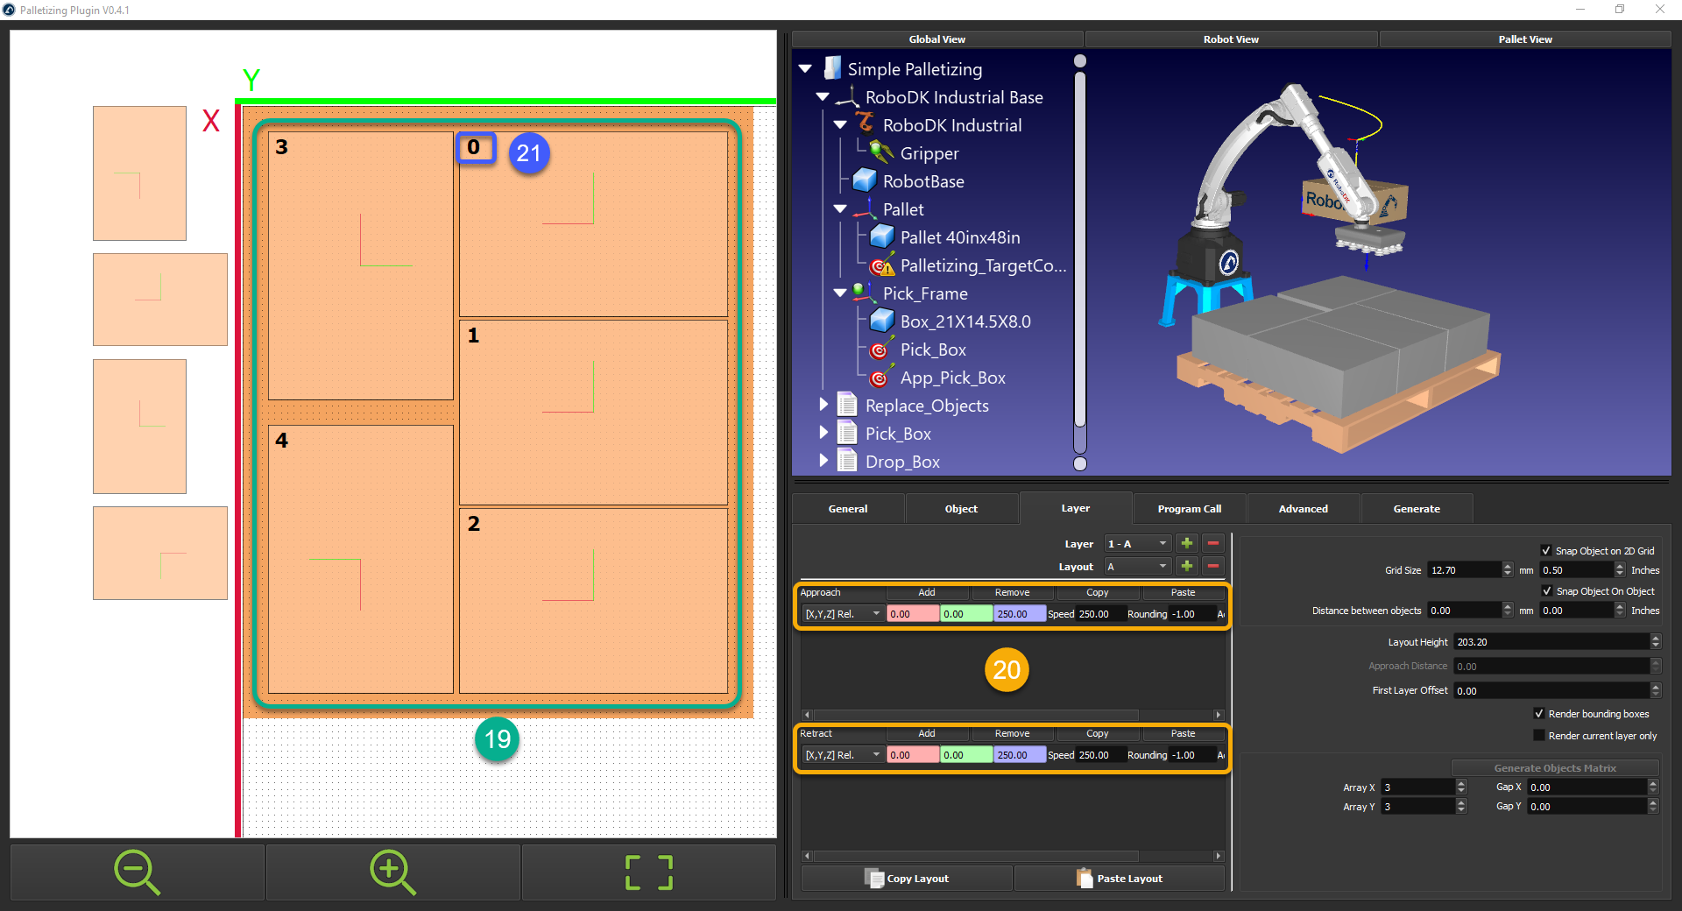Screen dimensions: 1682x911
Task: Switch to the Advanced tab
Action: click(1303, 508)
